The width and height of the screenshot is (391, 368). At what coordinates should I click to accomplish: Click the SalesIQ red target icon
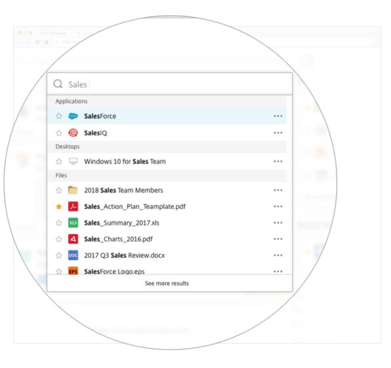(x=73, y=133)
